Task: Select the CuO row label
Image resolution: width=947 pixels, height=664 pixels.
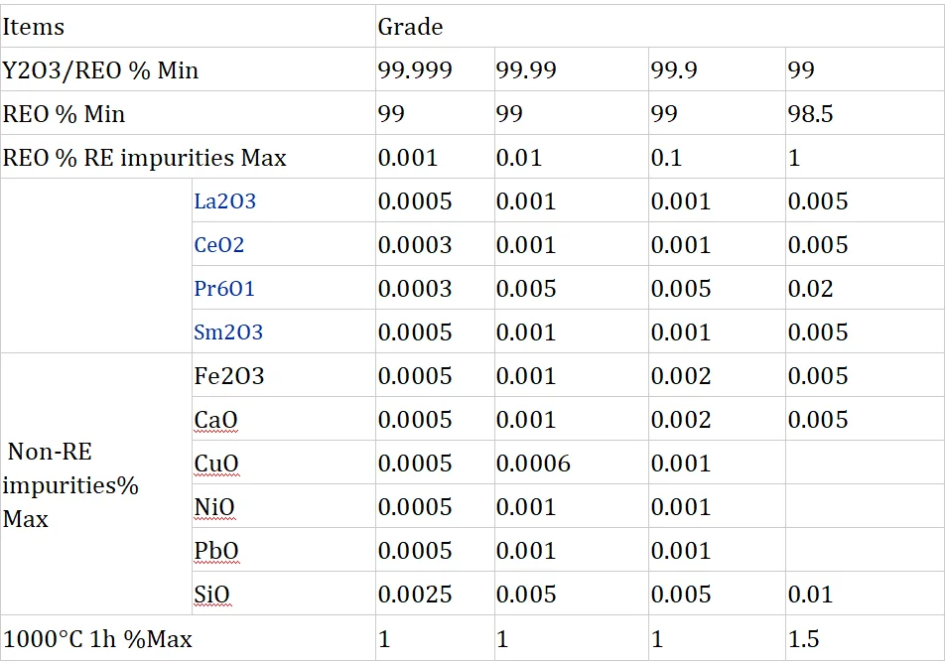Action: (x=216, y=464)
